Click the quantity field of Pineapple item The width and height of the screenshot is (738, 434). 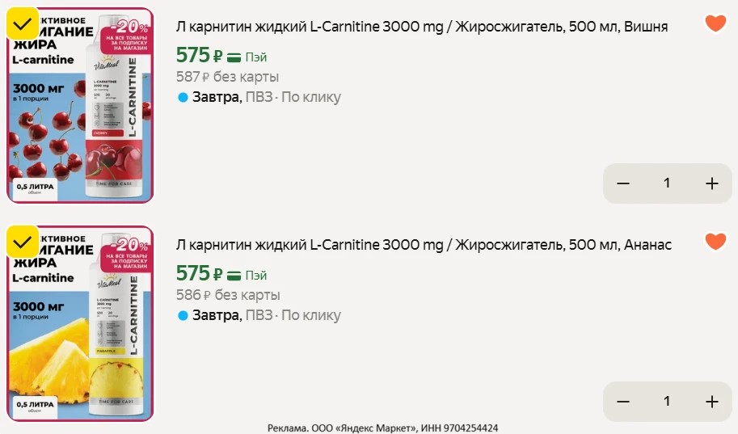coord(667,402)
